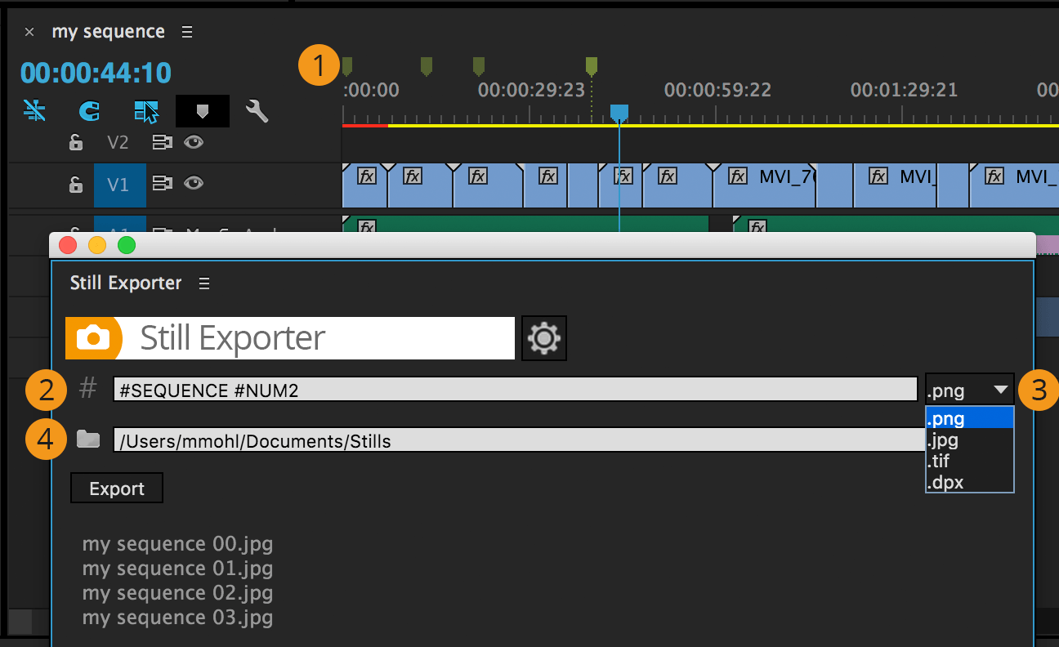Image resolution: width=1059 pixels, height=647 pixels.
Task: Click the folder icon beside the output path
Action: 88,439
